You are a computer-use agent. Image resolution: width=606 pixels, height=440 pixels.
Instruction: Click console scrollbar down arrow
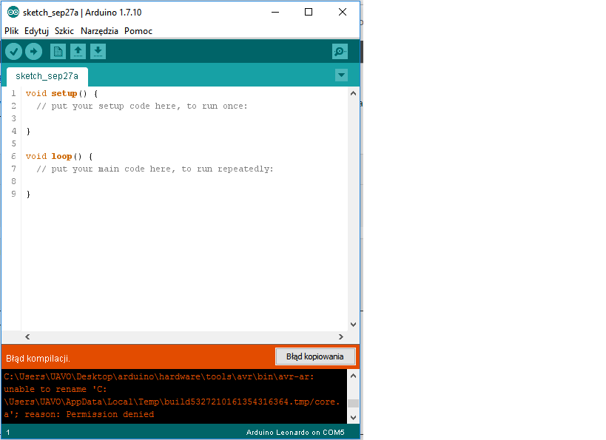pyautogui.click(x=353, y=417)
